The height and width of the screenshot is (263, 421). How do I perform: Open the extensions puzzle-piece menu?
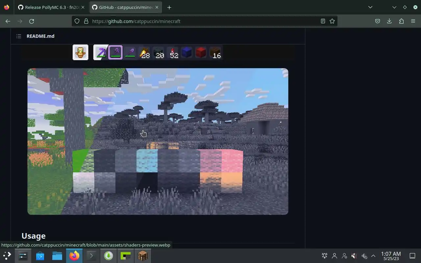click(401, 21)
